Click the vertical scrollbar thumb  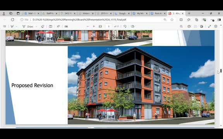pos(221,71)
